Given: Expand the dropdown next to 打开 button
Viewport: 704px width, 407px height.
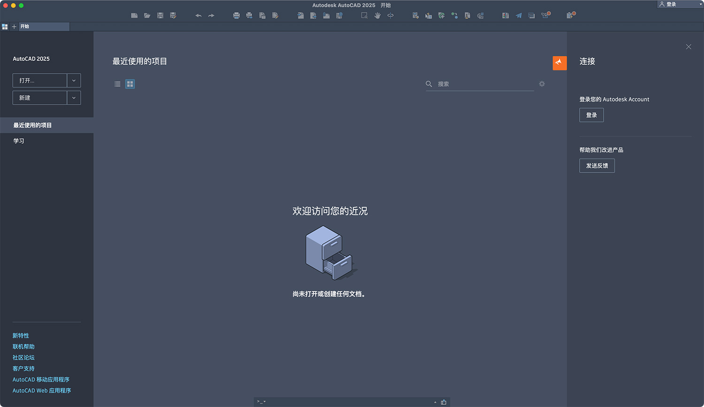Looking at the screenshot, I should 74,81.
